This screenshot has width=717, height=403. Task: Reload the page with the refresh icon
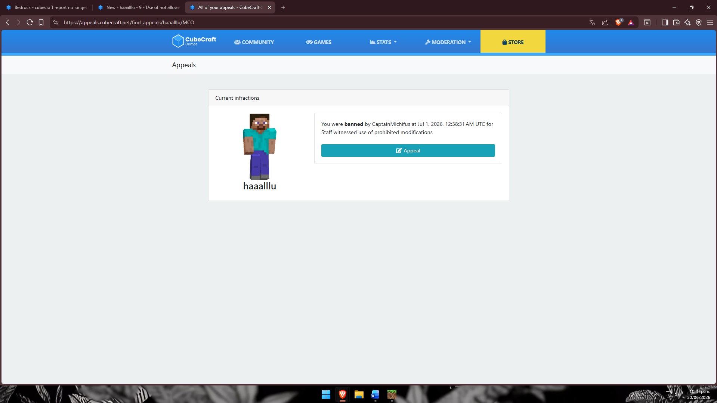pyautogui.click(x=30, y=22)
